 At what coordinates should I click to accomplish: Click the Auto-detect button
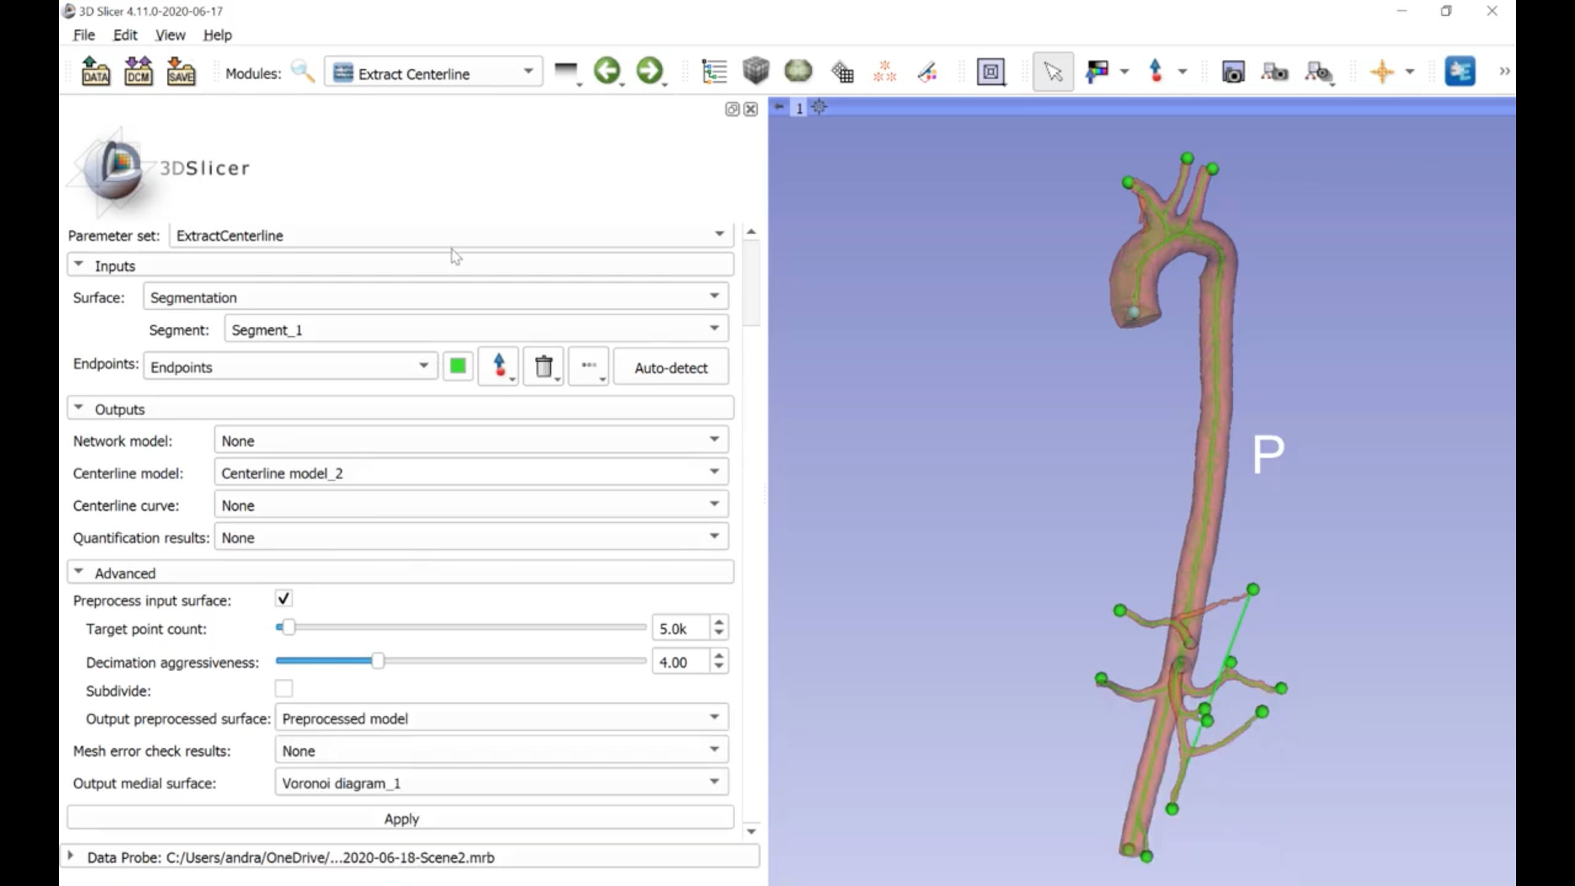pos(671,367)
